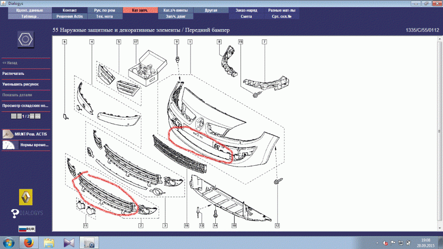This screenshot has height=249, width=443.
Task: Open Заказ-наряд tab
Action: (x=246, y=10)
